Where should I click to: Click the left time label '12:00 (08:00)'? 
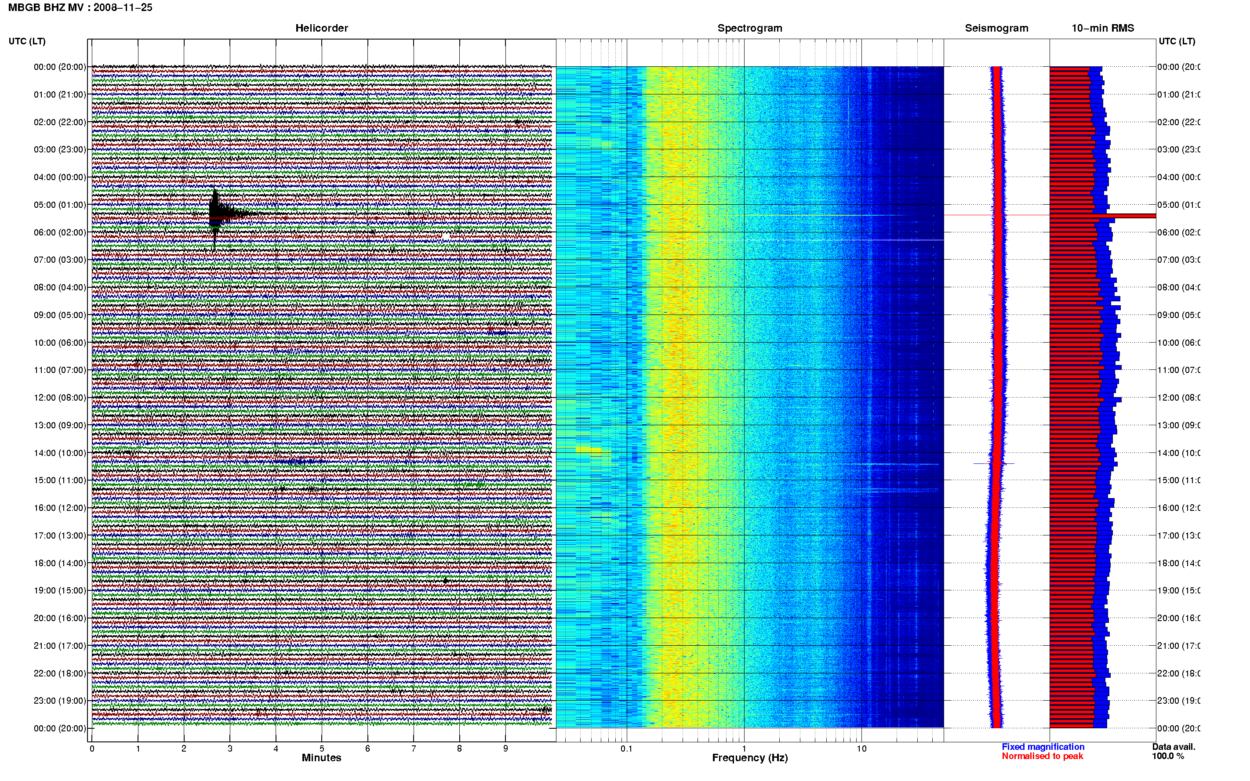(x=60, y=397)
